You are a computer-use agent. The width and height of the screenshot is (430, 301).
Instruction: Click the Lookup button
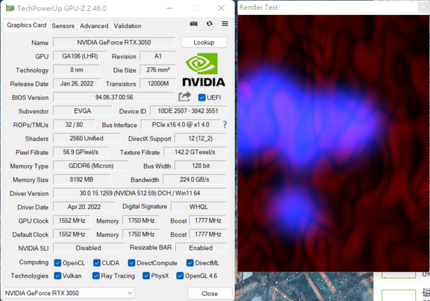click(204, 42)
